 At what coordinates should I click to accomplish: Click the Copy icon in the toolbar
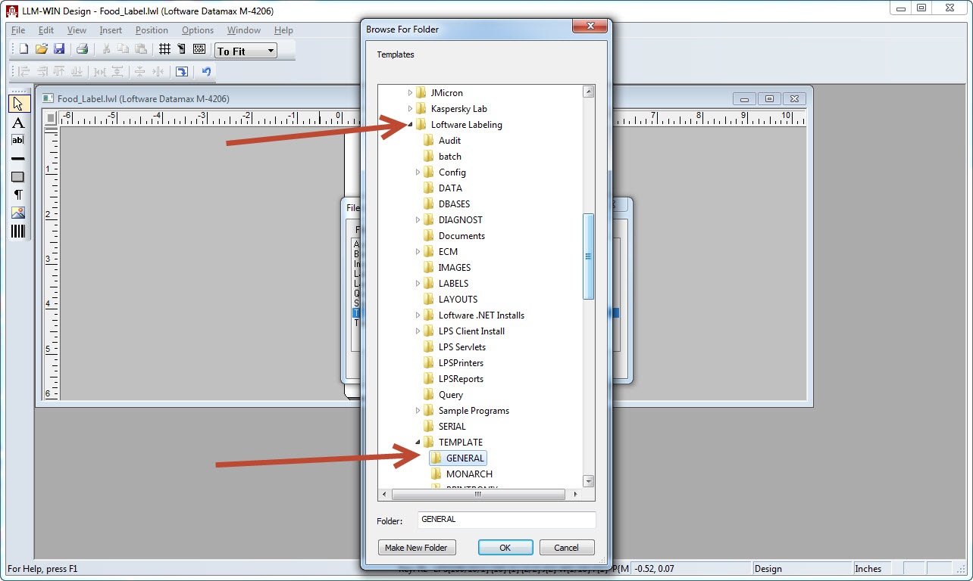[x=124, y=49]
